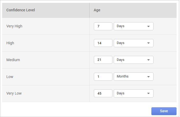This screenshot has width=180, height=117.
Task: Expand the Very Low row Days dropdown
Action: 133,93
